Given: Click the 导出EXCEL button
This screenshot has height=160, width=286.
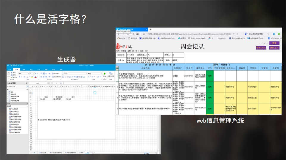Looking at the screenshot, I should [261, 48].
